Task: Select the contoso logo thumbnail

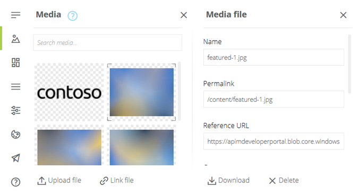Action: (x=69, y=92)
